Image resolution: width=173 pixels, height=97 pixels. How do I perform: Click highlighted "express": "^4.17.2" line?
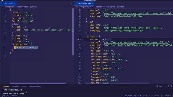[26, 47]
